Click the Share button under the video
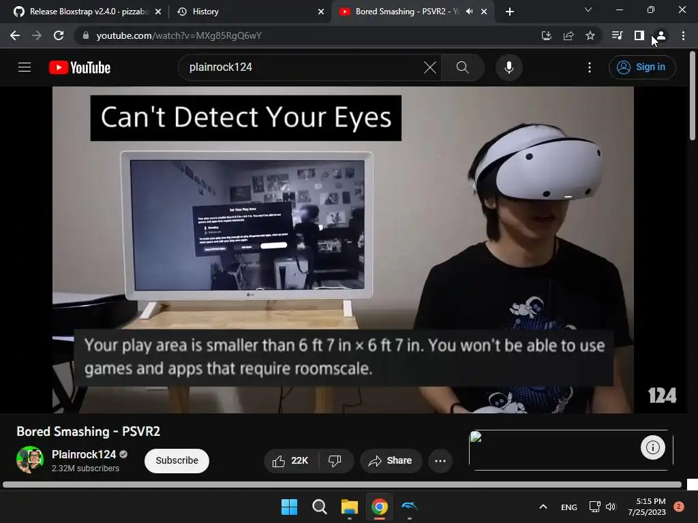Image resolution: width=698 pixels, height=523 pixels. click(391, 461)
